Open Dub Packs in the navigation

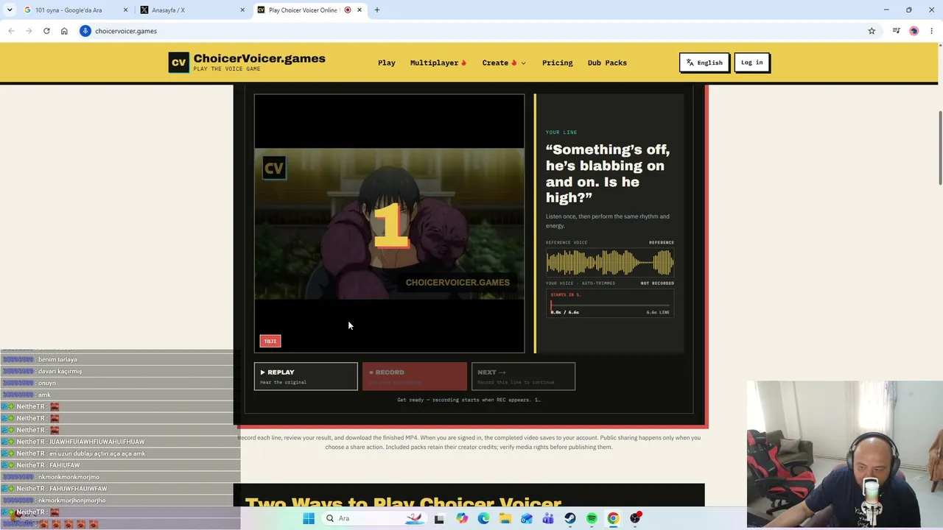pyautogui.click(x=607, y=63)
